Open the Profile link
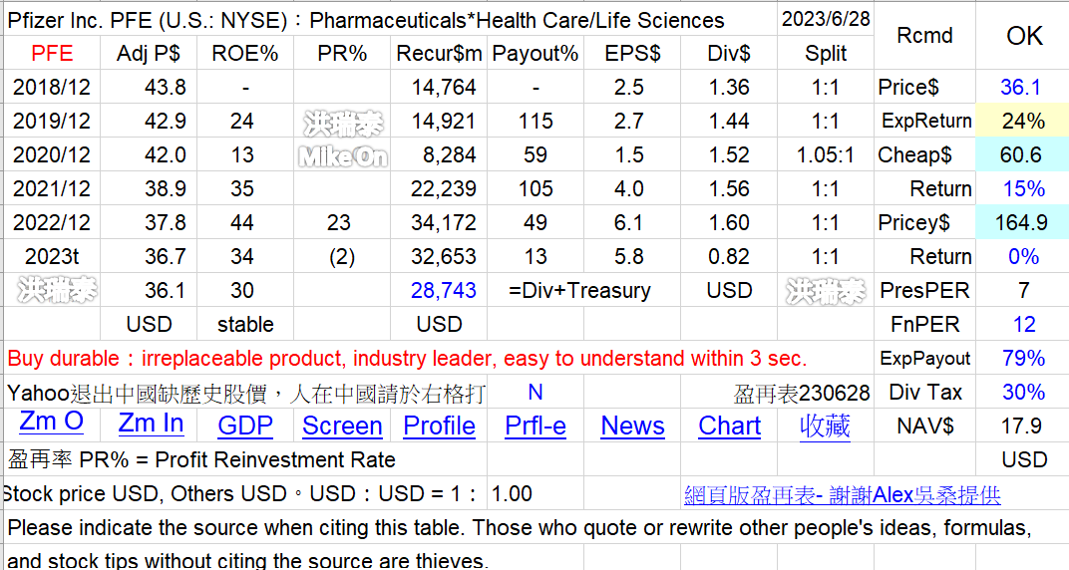This screenshot has height=570, width=1069. (439, 427)
